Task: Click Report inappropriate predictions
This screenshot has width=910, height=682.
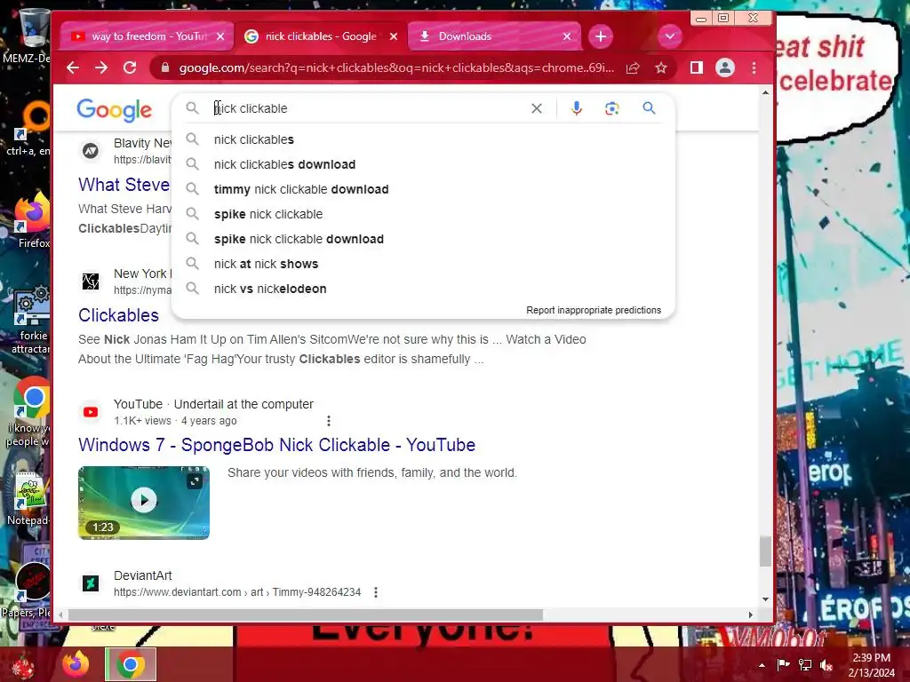Action: [x=593, y=310]
